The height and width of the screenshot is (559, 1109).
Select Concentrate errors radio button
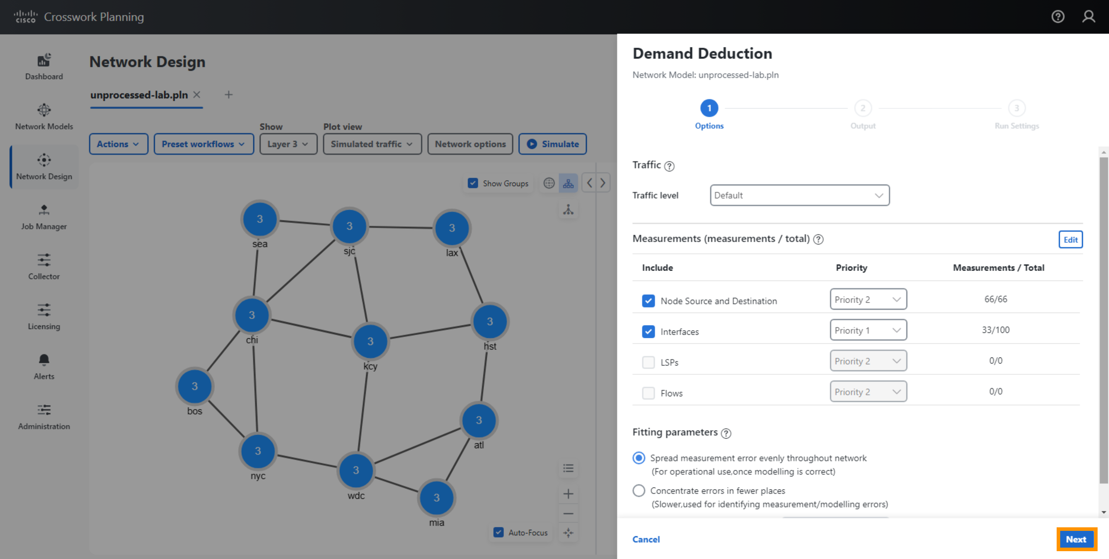point(640,491)
